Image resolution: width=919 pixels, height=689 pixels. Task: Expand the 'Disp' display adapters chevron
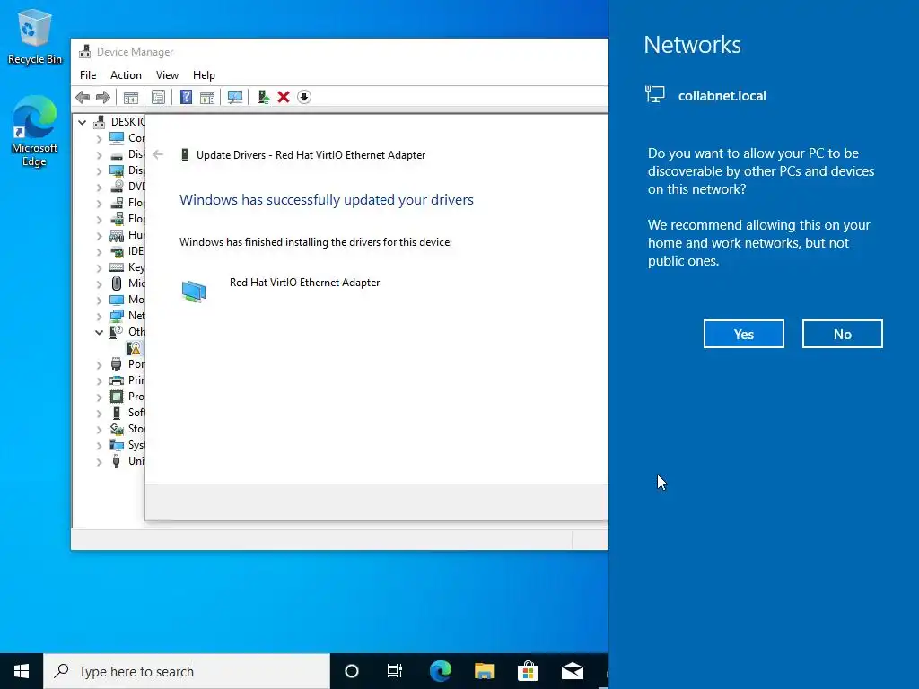point(99,171)
